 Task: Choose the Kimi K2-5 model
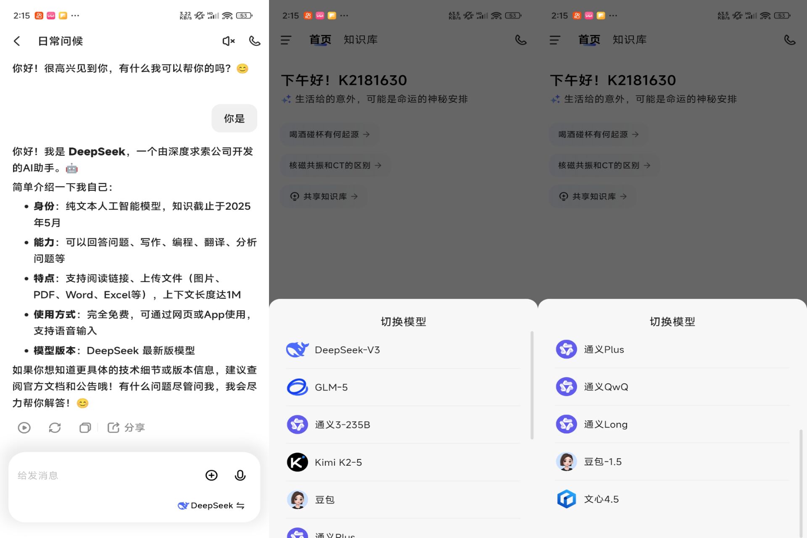(403, 462)
